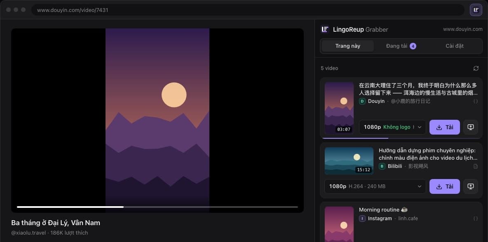Select the Bilibili video thumbnail marked 15:12
The image size is (488, 242).
tap(349, 161)
